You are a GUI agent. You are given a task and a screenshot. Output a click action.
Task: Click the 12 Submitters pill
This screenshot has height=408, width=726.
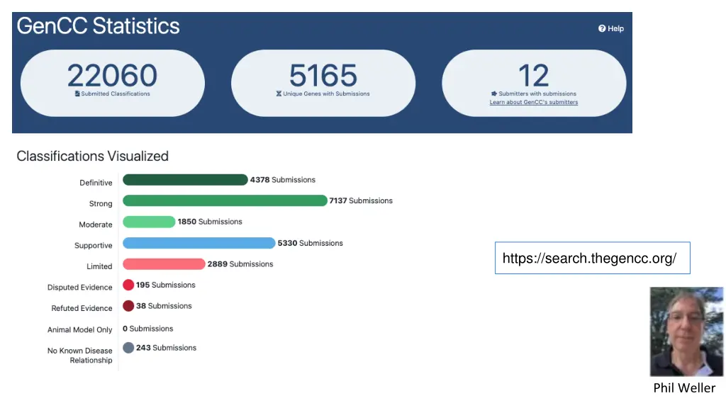click(534, 82)
